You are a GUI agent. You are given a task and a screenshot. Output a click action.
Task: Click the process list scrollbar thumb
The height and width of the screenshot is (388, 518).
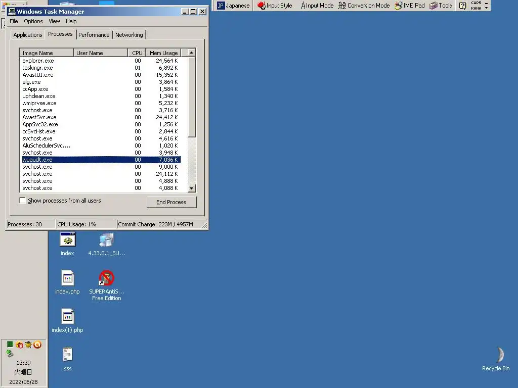pos(191,96)
